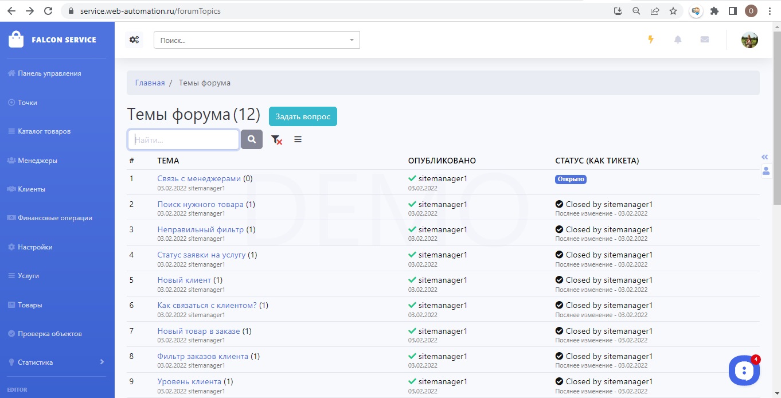This screenshot has height=398, width=781.
Task: Open the topic Неправильный фильтр
Action: click(200, 229)
